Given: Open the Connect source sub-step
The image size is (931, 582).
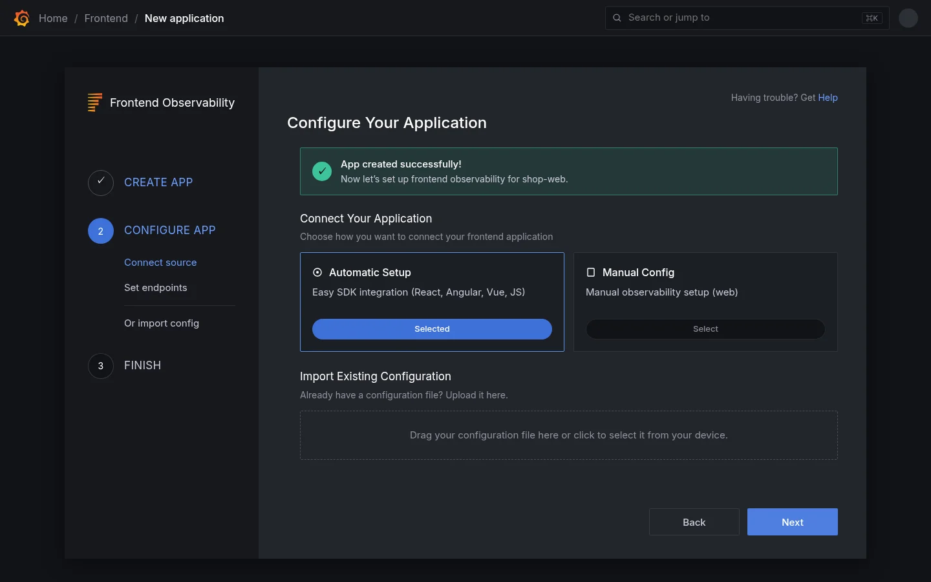Looking at the screenshot, I should (x=160, y=263).
